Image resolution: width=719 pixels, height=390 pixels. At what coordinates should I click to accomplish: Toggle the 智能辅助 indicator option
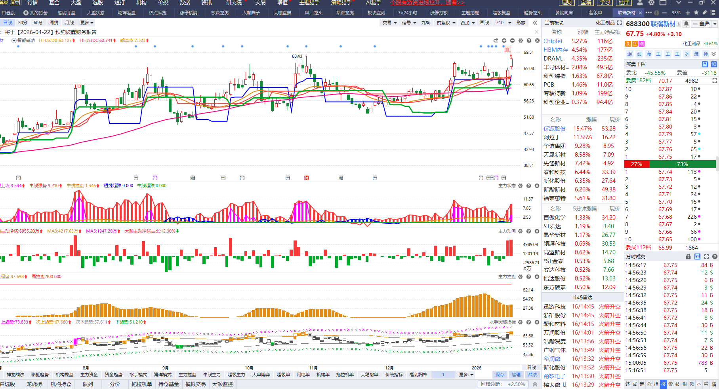23,40
